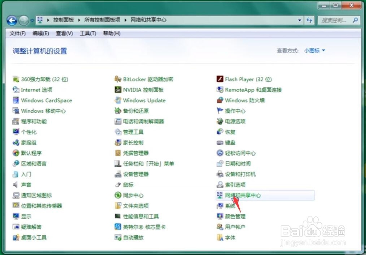Image resolution: width=366 pixels, height=255 pixels.
Task: Click the search magnifier icon
Action: click(x=355, y=20)
